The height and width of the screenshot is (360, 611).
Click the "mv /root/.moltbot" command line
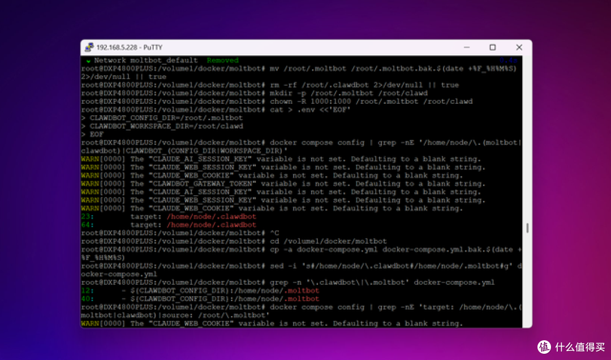(299, 73)
